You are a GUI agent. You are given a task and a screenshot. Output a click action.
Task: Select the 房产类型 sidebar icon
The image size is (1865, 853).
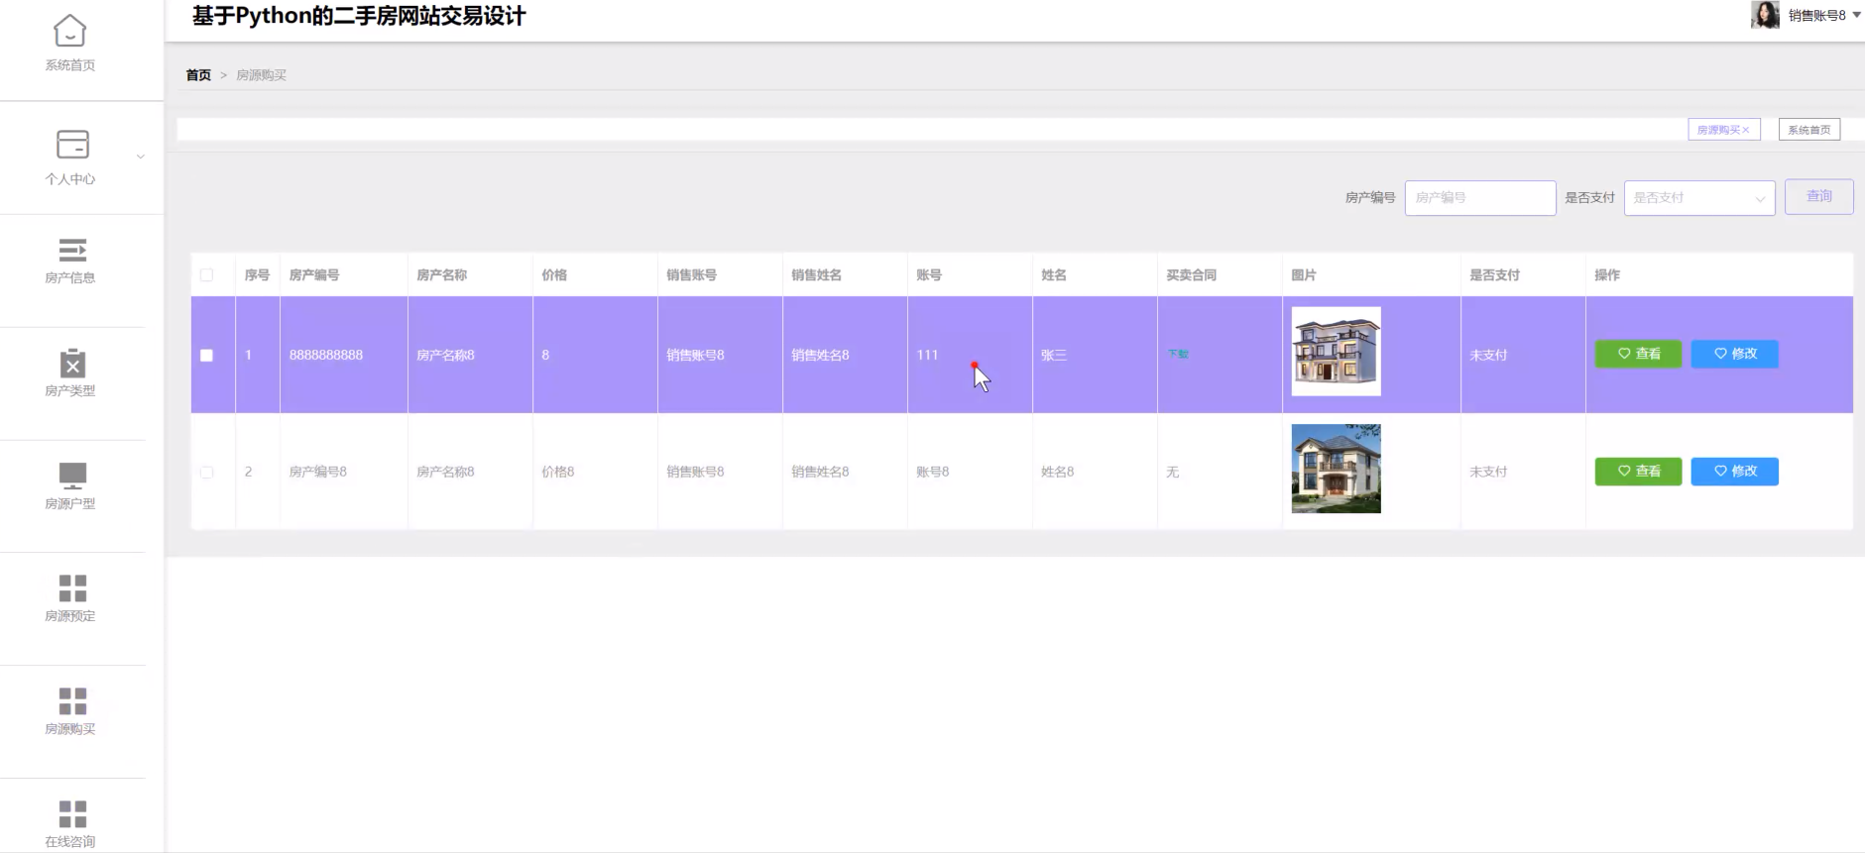click(x=72, y=363)
